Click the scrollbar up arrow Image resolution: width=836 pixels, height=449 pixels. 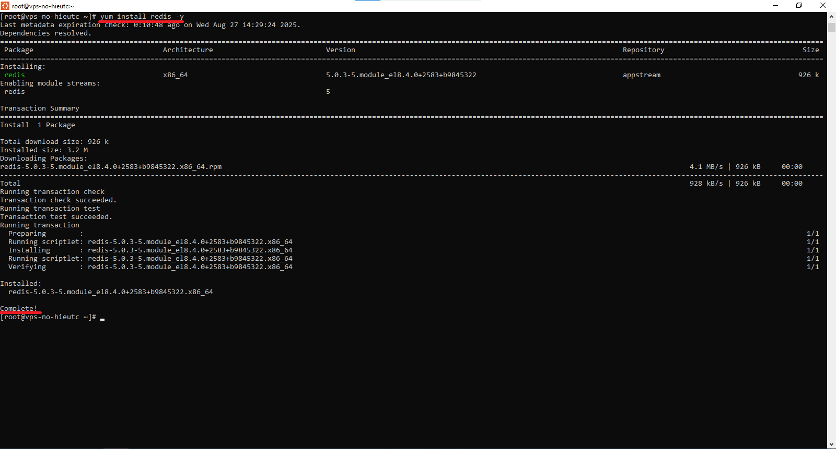831,17
